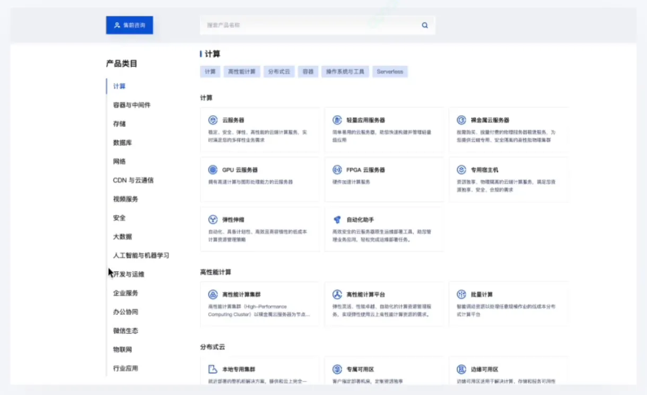Click the 裸金属云服务器 icon
This screenshot has width=647, height=395.
coord(461,120)
